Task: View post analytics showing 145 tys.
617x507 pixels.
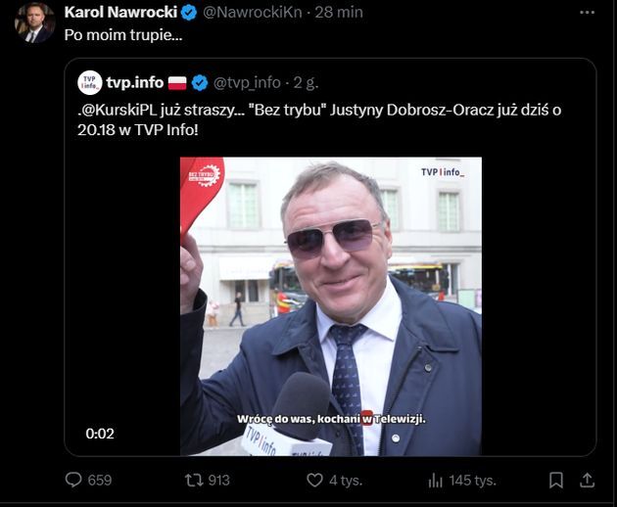Action: pos(436,481)
